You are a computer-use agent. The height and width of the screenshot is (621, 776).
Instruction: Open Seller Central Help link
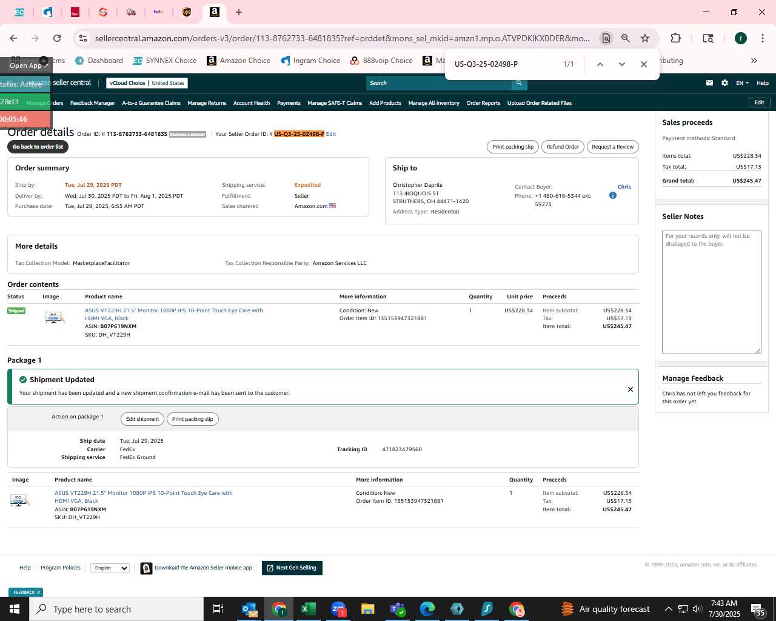pyautogui.click(x=763, y=83)
